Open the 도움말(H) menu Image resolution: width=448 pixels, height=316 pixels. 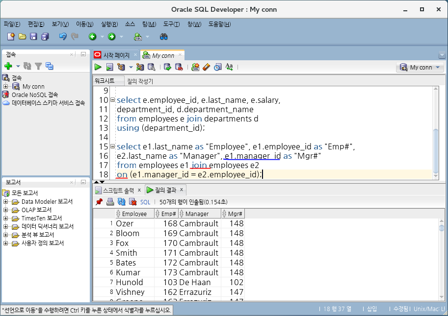pyautogui.click(x=219, y=24)
